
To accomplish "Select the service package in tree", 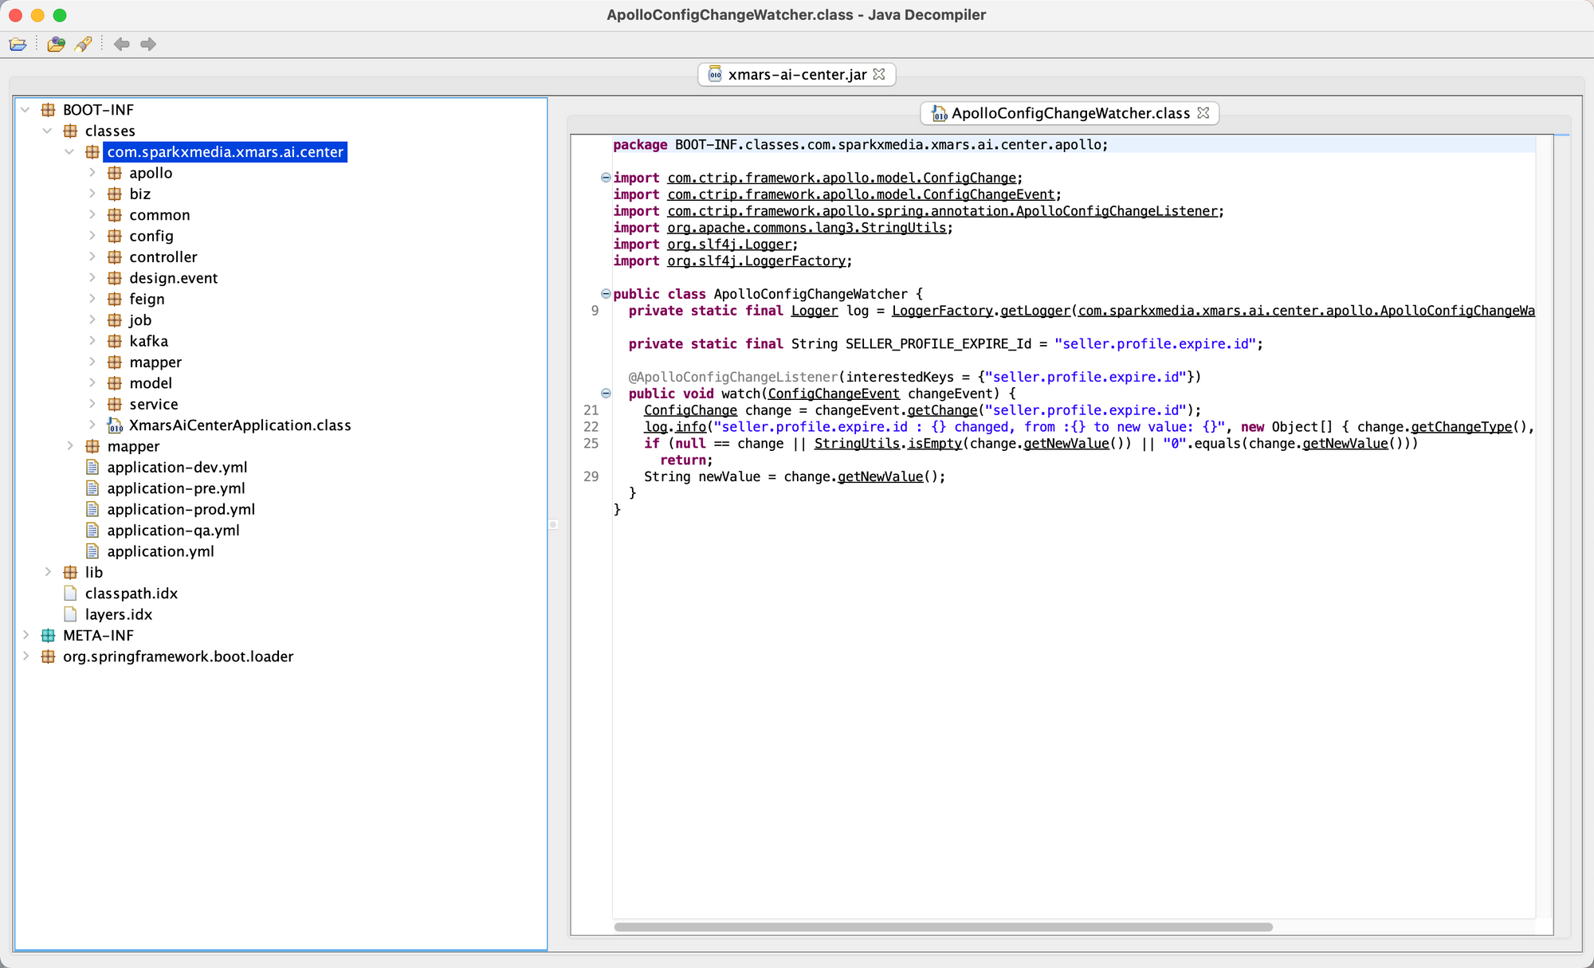I will (x=154, y=405).
